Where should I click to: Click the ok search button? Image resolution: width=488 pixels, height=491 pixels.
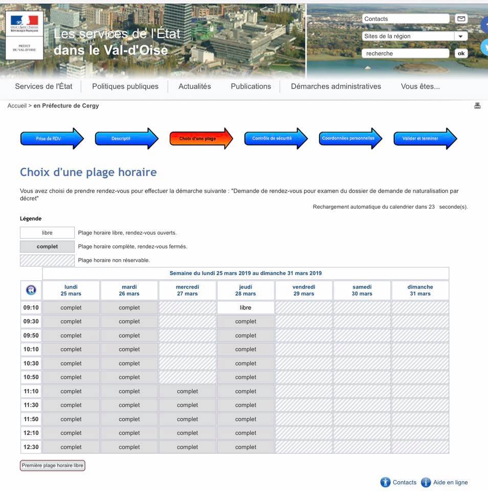pos(461,53)
